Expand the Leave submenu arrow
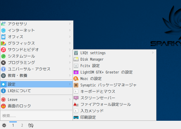 point(70,99)
